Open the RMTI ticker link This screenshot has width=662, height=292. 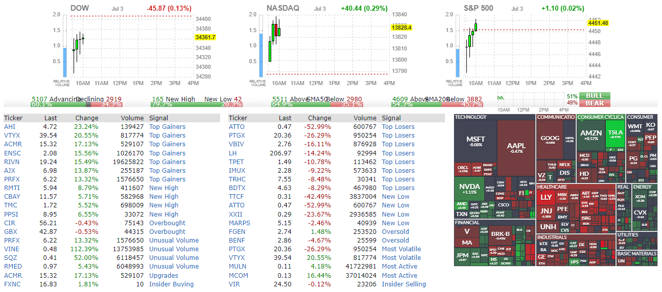pos(12,188)
